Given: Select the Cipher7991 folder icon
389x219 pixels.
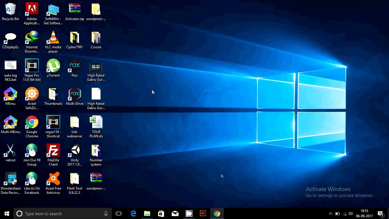Looking at the screenshot, I should click(75, 40).
